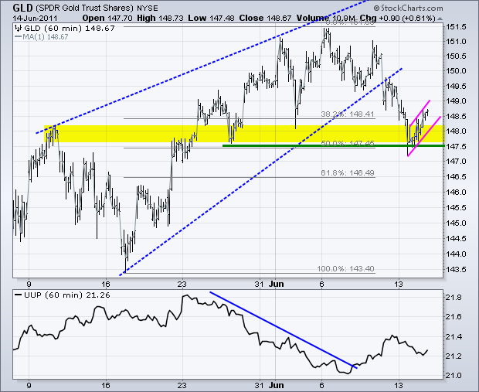Image resolution: width=479 pixels, height=392 pixels.
Task: Click the SPDR Gold Trust Shares name
Action: [85, 8]
